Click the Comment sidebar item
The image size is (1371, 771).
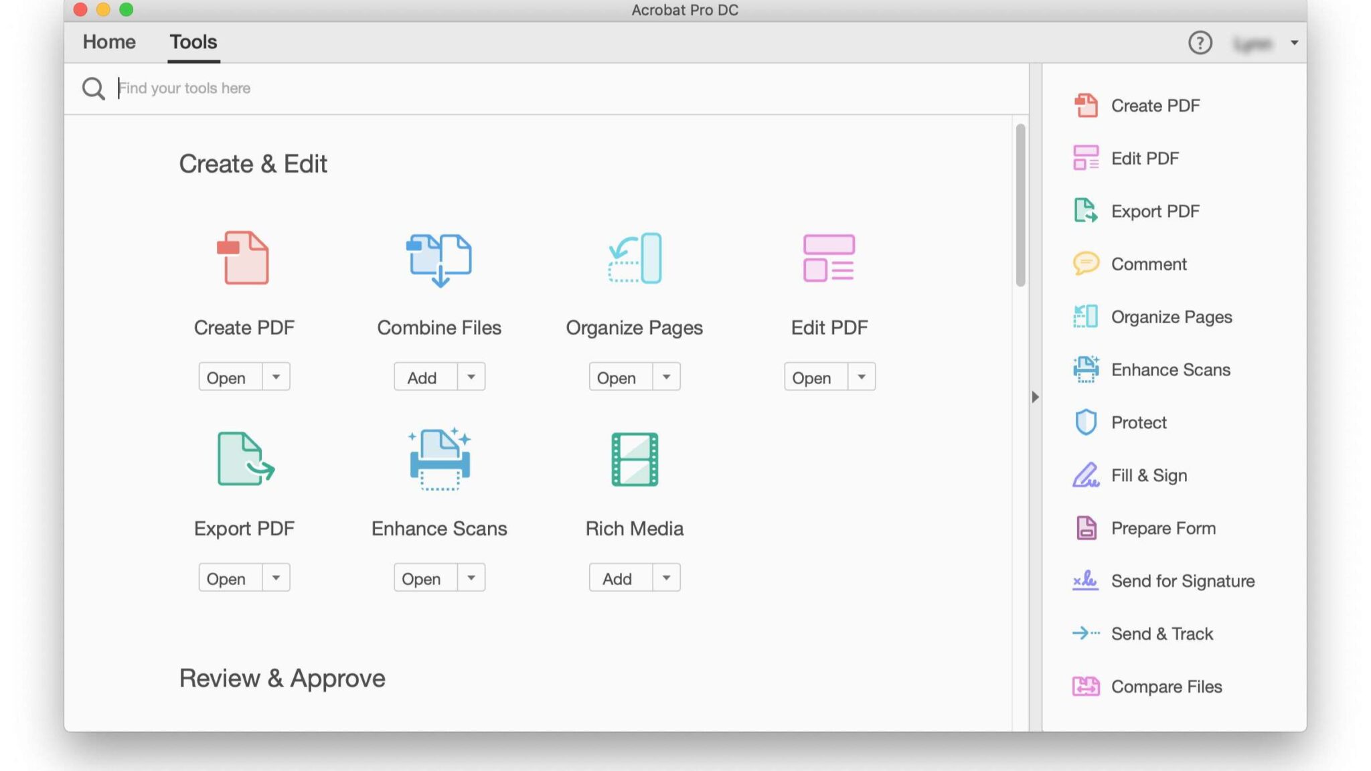tap(1148, 264)
